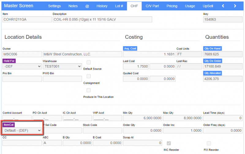Check Produce In This Location box
This screenshot has height=154, width=245.
point(89,90)
